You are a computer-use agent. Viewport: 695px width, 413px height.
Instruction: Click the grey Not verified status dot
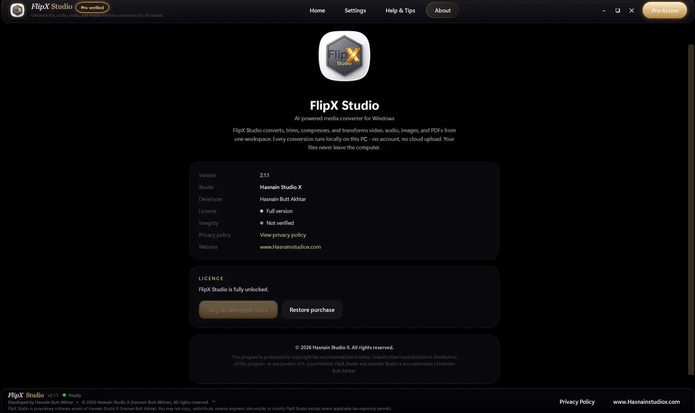262,223
